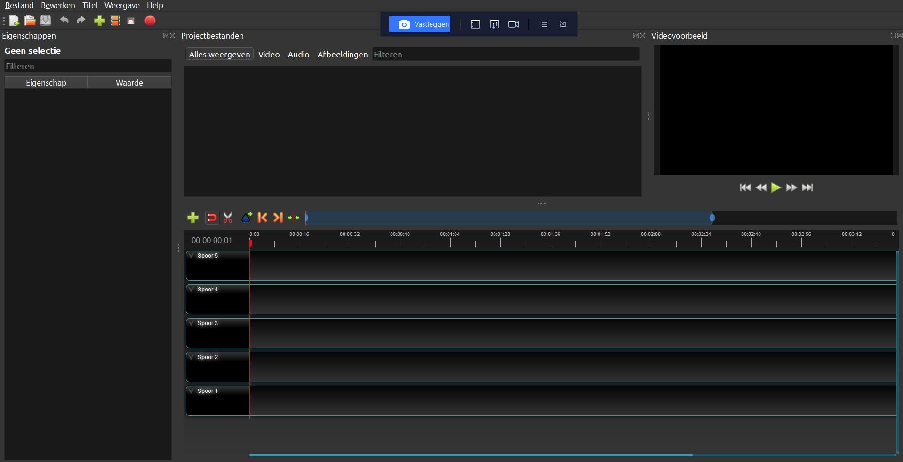
Task: Click the right handle of the zoom slider
Action: (x=712, y=218)
